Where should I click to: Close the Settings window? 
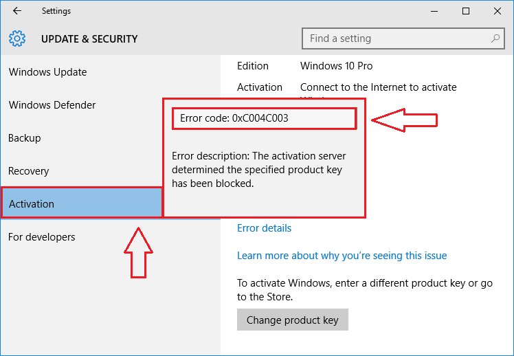pyautogui.click(x=497, y=11)
